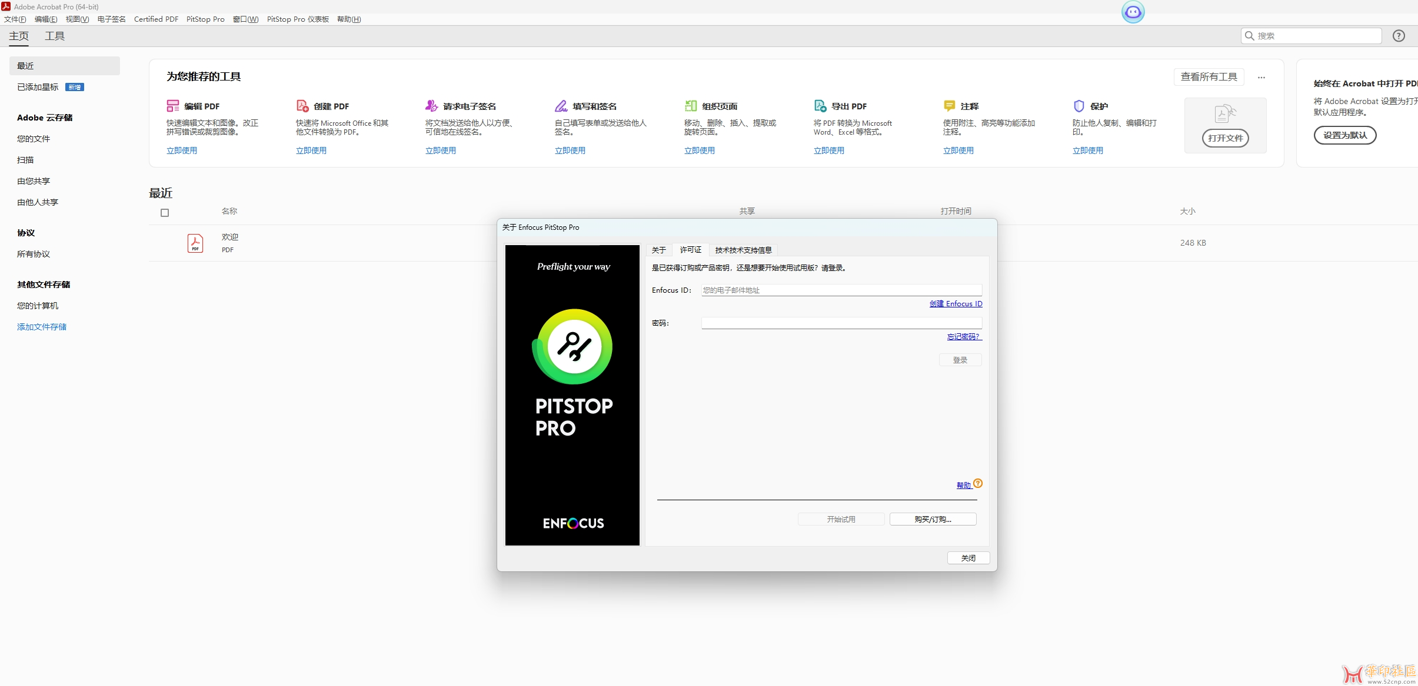This screenshot has width=1418, height=686.
Task: Click the Comment tool icon
Action: point(949,106)
